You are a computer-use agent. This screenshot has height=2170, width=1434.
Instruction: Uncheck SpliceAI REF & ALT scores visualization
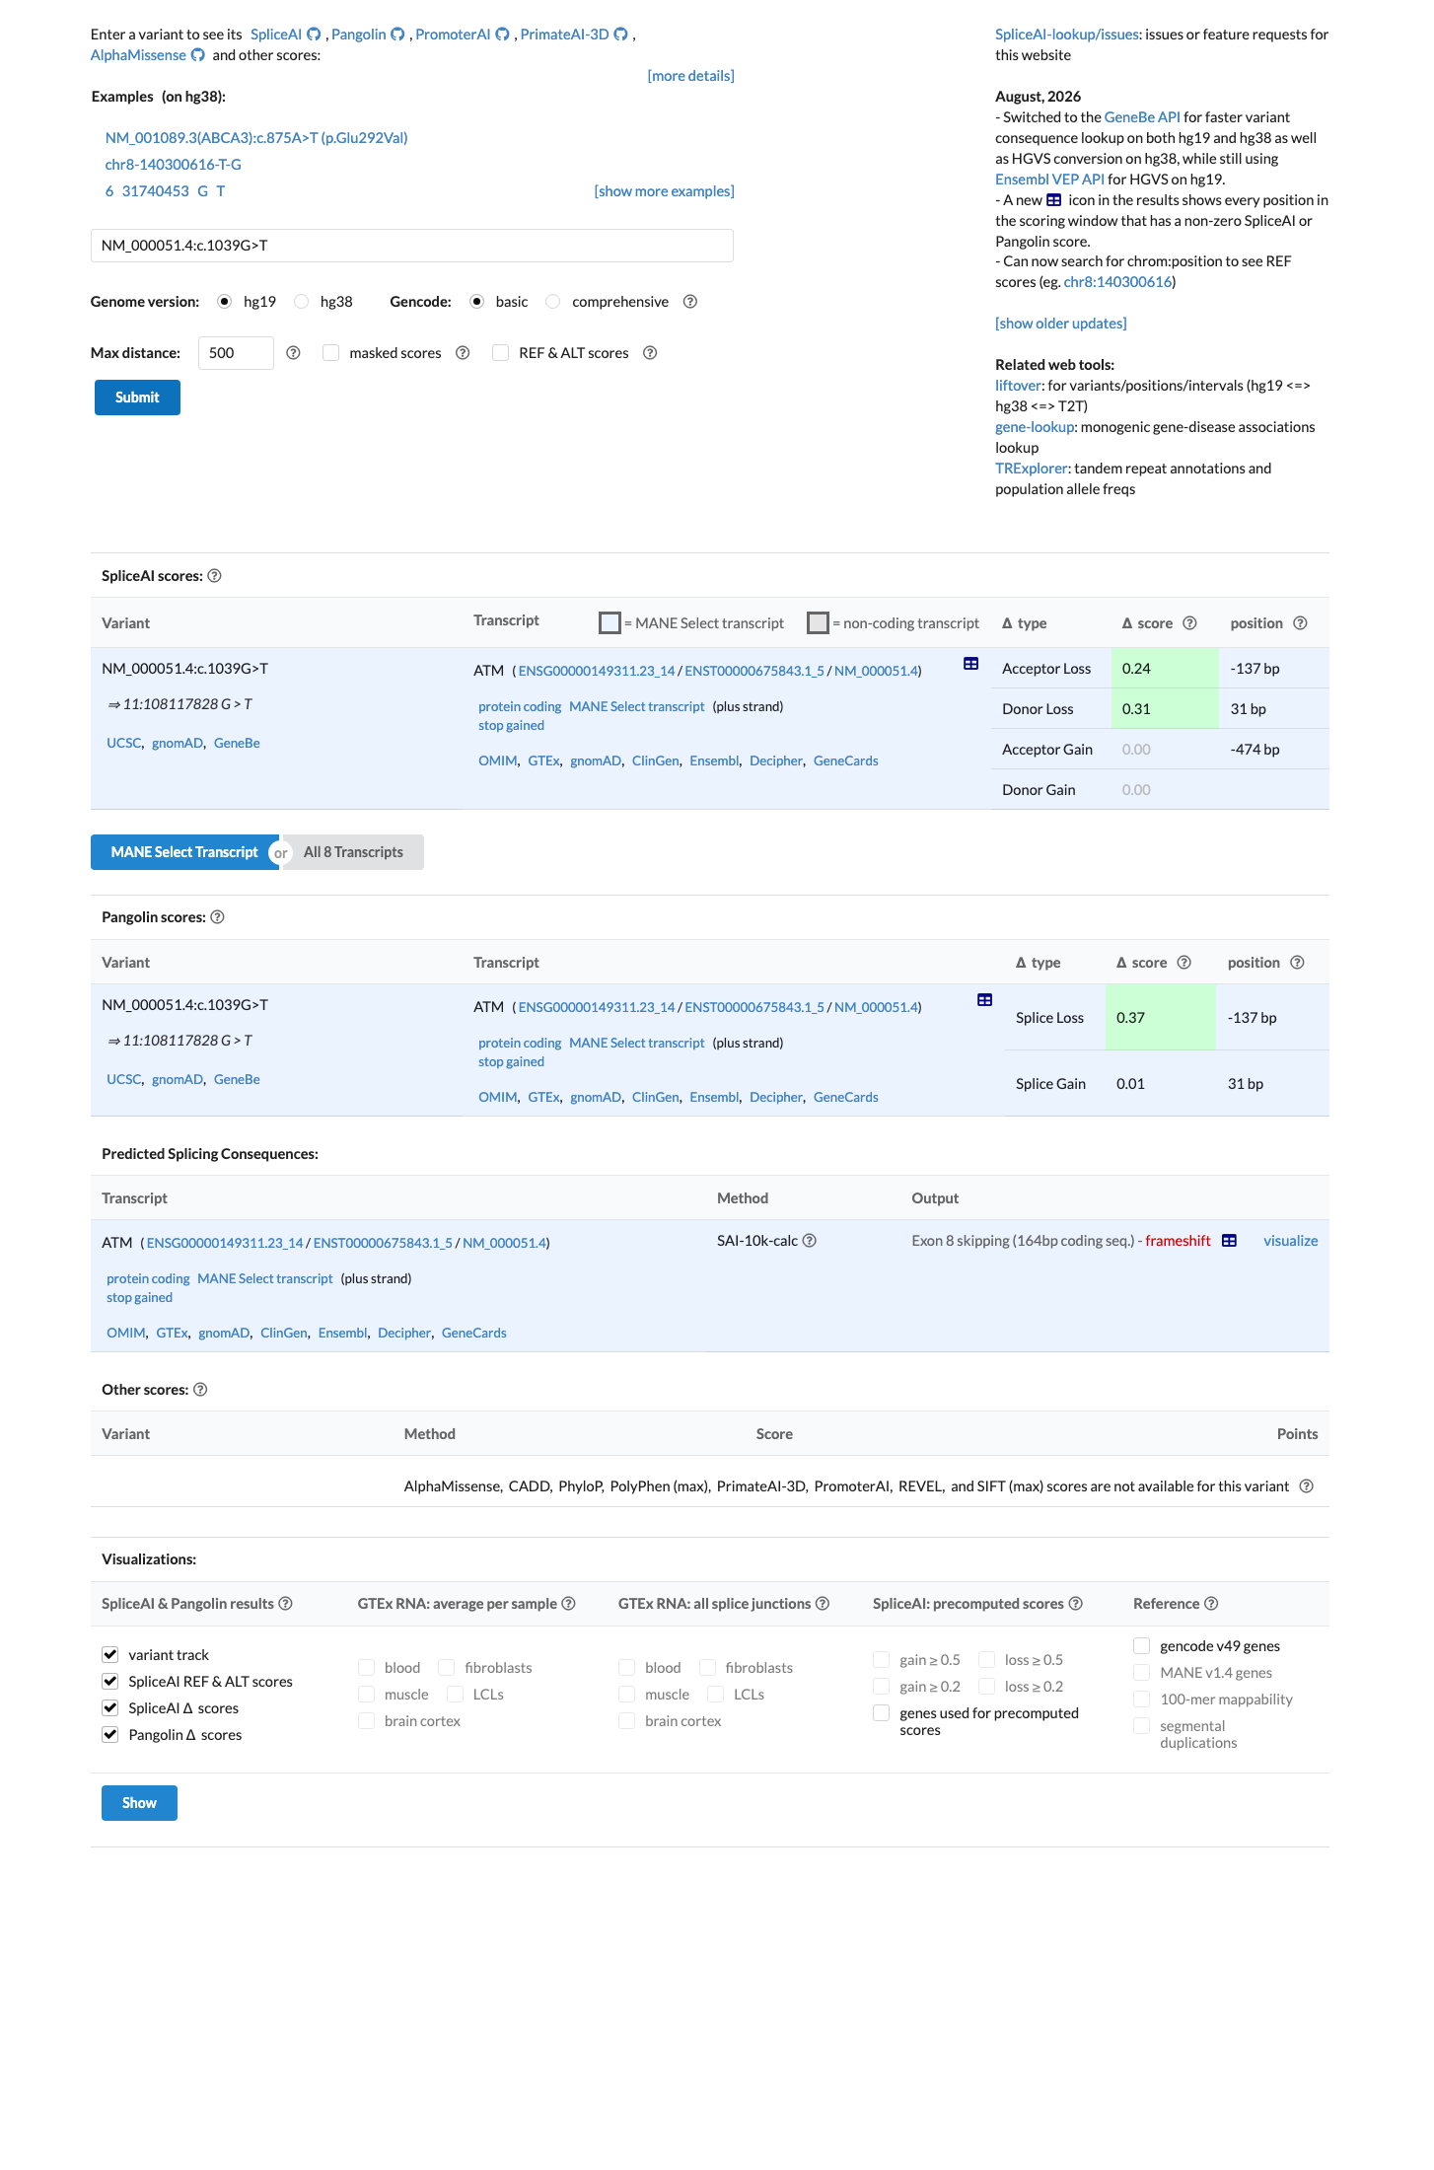pyautogui.click(x=110, y=1682)
